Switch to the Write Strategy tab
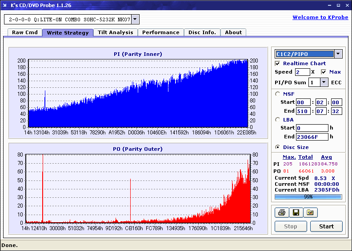The image size is (352, 251). [x=68, y=33]
